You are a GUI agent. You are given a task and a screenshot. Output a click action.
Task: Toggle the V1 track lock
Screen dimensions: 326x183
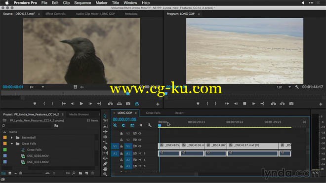click(x=122, y=146)
